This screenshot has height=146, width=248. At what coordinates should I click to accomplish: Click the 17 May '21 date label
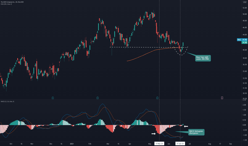tap(159, 144)
